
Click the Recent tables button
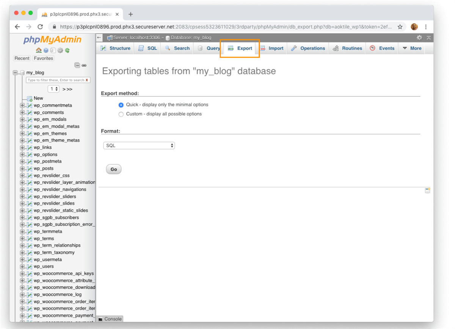coord(22,58)
